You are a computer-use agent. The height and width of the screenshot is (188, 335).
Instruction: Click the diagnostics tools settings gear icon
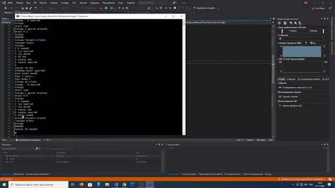pyautogui.click(x=279, y=23)
